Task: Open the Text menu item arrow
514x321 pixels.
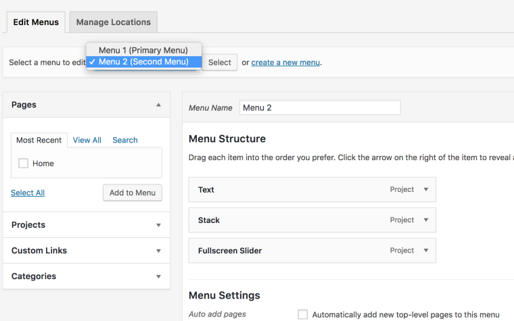Action: click(x=425, y=190)
